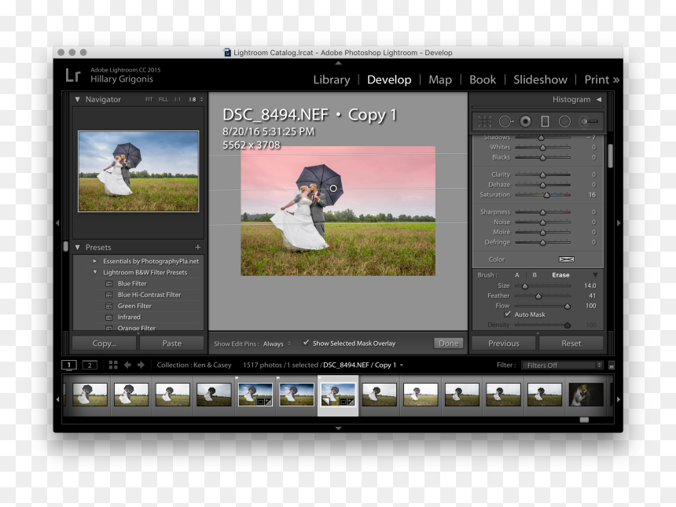
Task: Set navigator zoom to FILL
Action: [x=163, y=100]
